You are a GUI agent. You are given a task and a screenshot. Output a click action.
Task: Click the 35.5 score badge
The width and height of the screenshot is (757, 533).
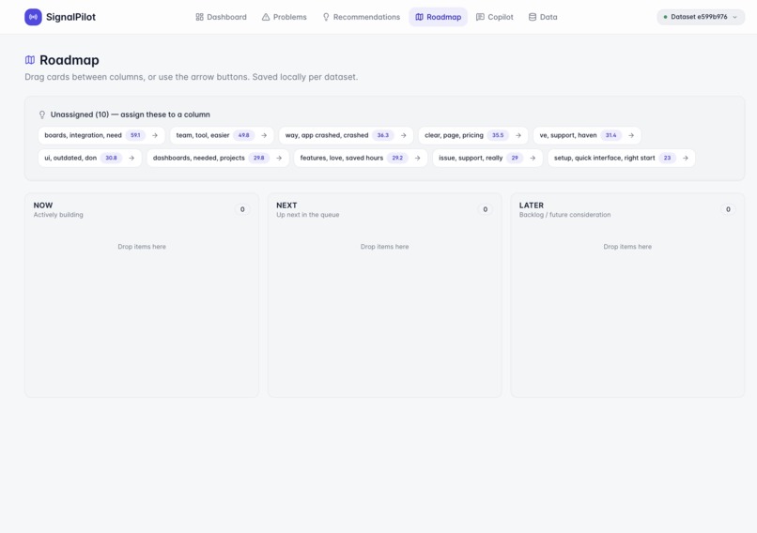tap(498, 135)
